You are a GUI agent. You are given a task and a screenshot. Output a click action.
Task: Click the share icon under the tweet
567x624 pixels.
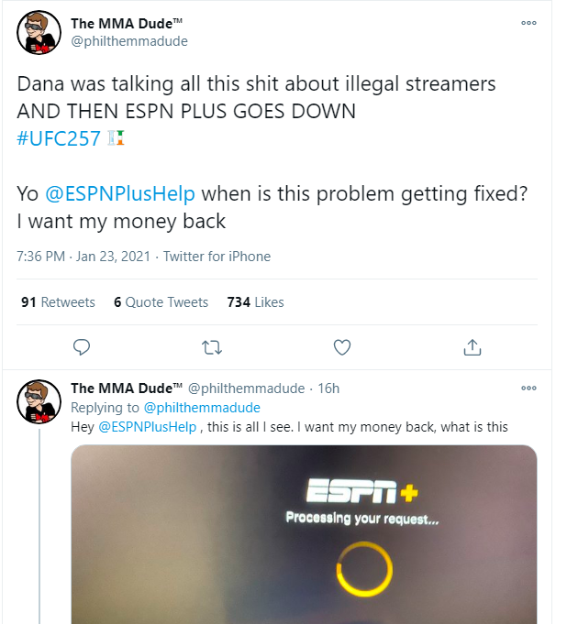[472, 347]
